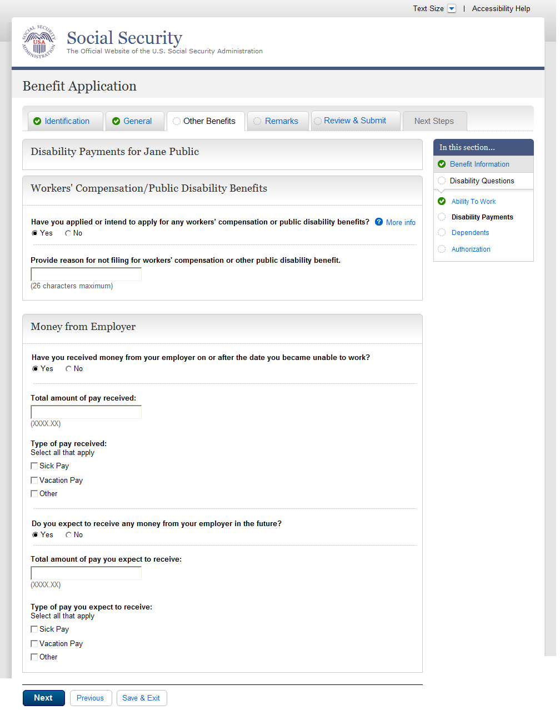Viewport: 560px width, 710px height.
Task: Open the Review & Submit tab
Action: click(354, 121)
